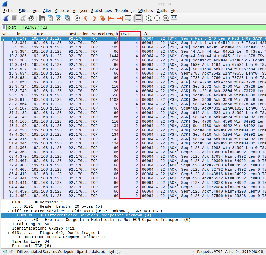Open capture options gear icon
266x255 pixels.
tap(31, 18)
